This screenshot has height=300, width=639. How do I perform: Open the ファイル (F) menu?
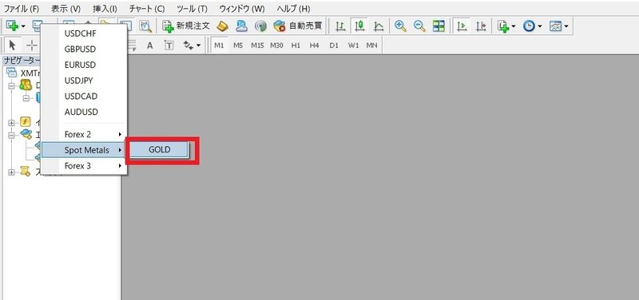(x=22, y=9)
